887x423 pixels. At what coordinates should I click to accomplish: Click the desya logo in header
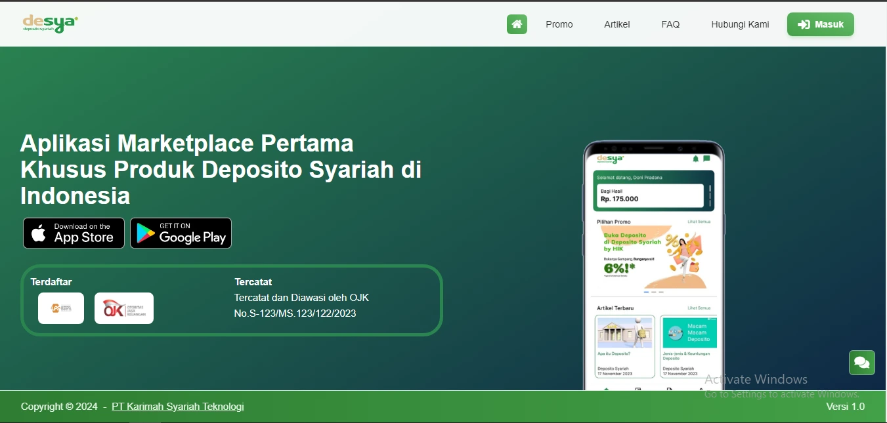(x=50, y=24)
